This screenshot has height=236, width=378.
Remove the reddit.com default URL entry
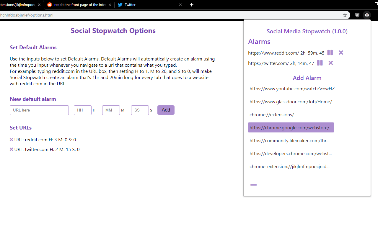(x=12, y=140)
